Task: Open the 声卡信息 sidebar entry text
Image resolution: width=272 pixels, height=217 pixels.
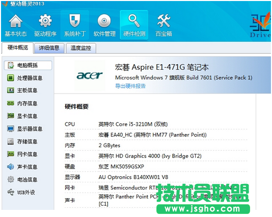Action: (x=27, y=167)
